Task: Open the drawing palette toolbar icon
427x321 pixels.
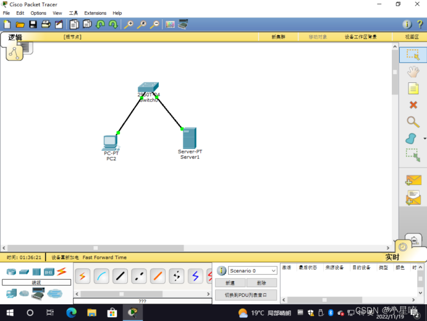Action: [x=170, y=25]
